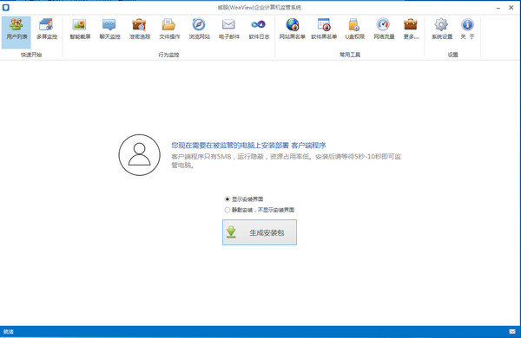Open 电子邮件 email monitoring
Viewport: 521px width, 338px height.
229,29
